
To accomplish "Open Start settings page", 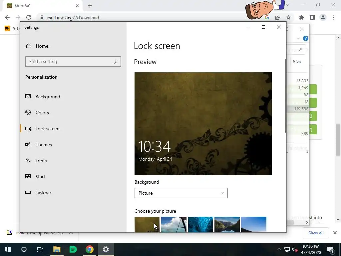I will (35, 177).
